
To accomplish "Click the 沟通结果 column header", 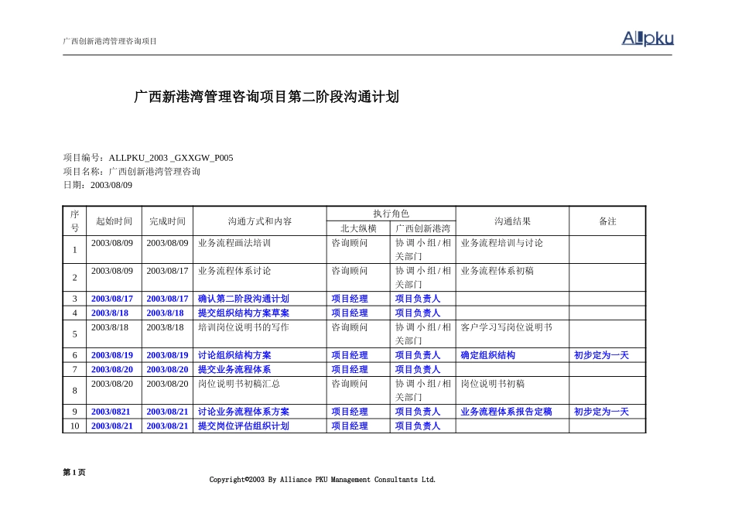I will tap(512, 221).
